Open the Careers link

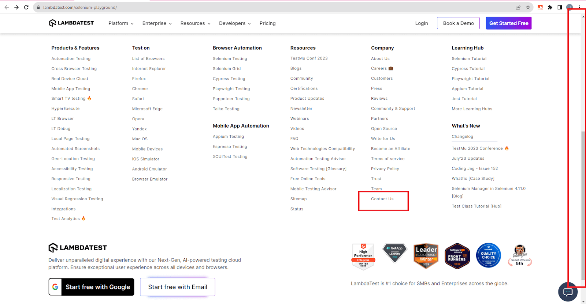tap(382, 68)
